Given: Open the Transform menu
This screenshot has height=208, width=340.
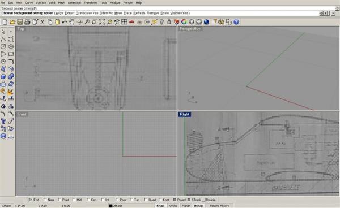Looking at the screenshot, I should point(91,3).
